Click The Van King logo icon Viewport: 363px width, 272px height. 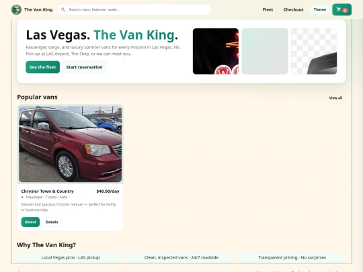pyautogui.click(x=16, y=9)
